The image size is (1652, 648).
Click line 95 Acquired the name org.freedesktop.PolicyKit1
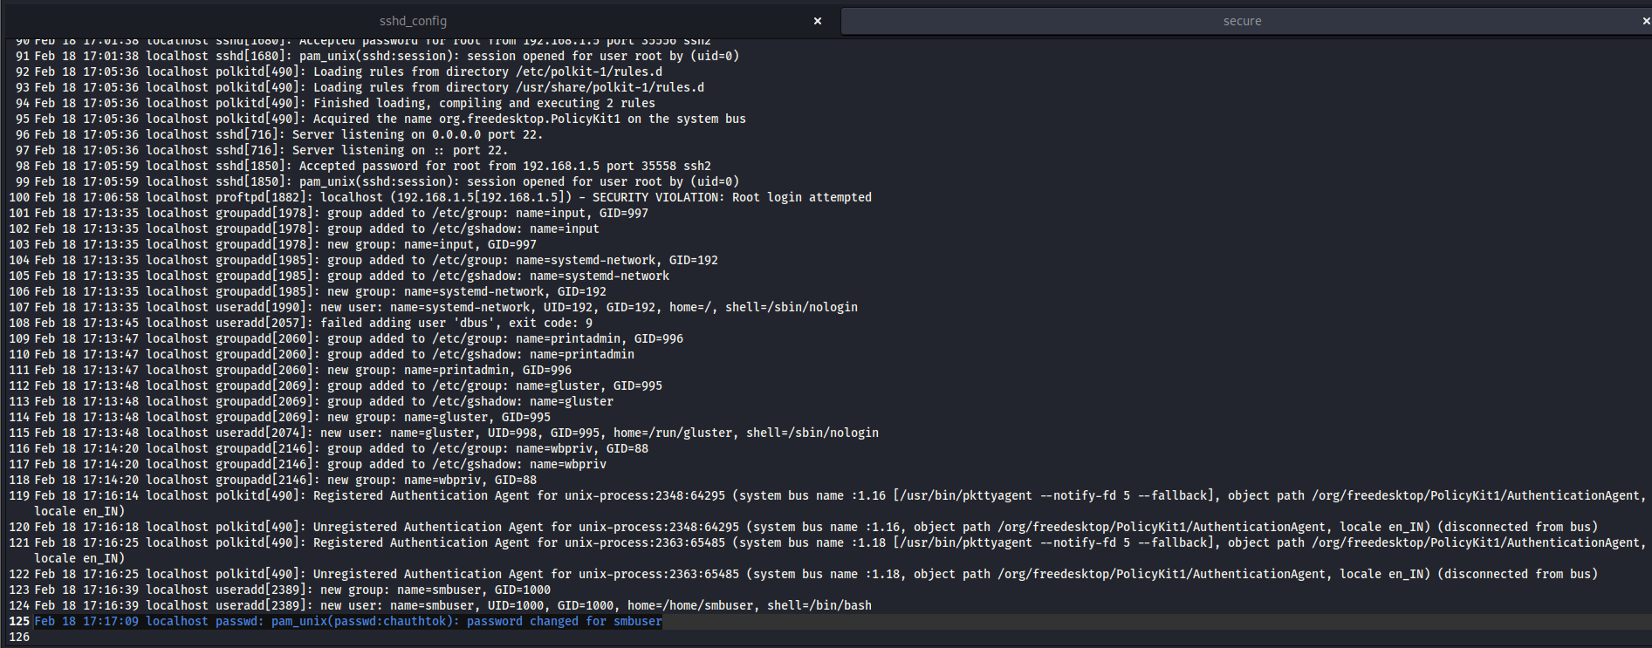pyautogui.click(x=390, y=119)
